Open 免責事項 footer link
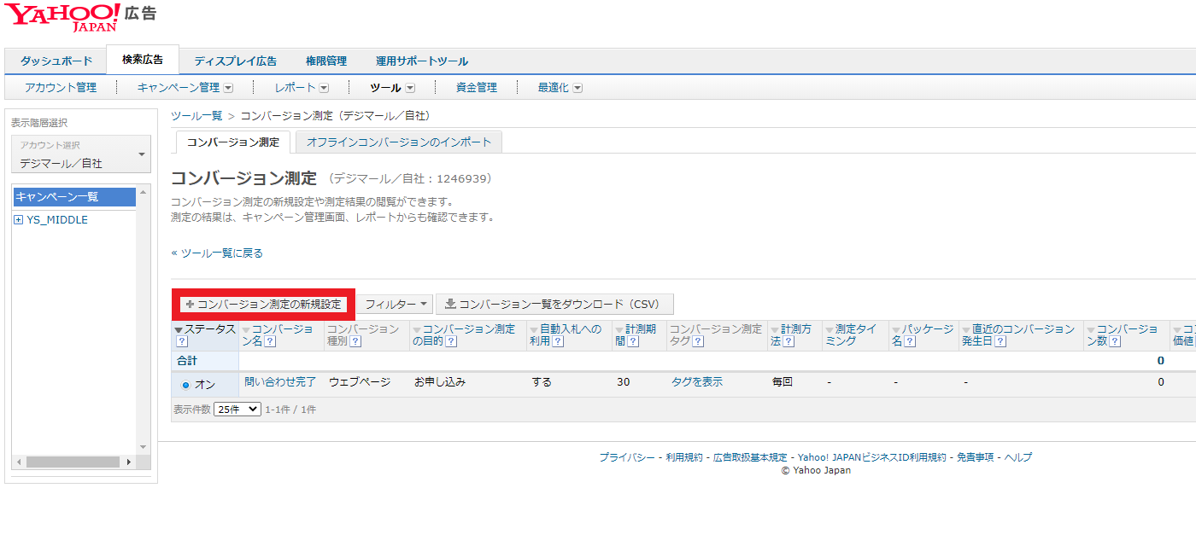 (x=975, y=457)
